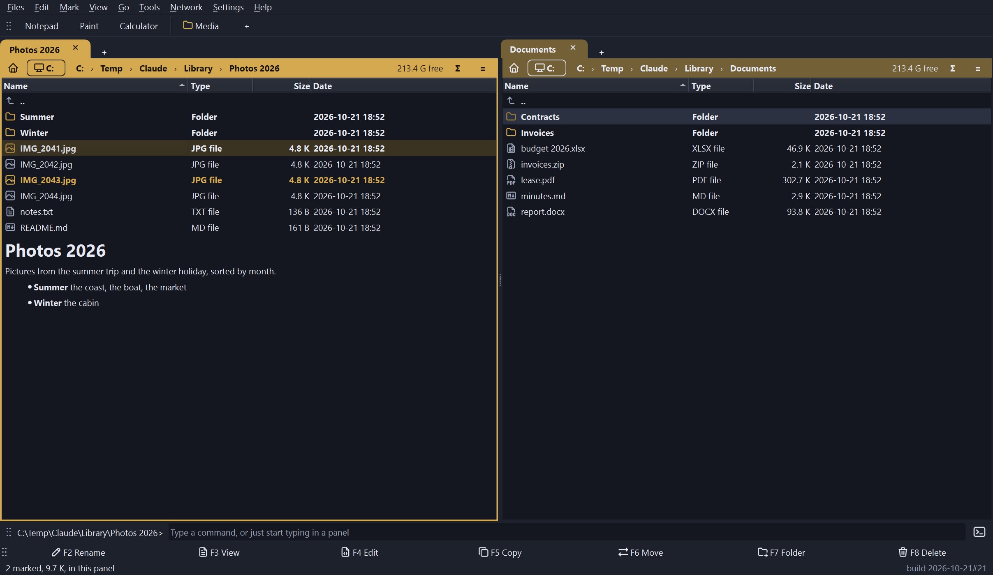Sort left panel by Name column
Image resolution: width=993 pixels, height=575 pixels.
pos(95,86)
